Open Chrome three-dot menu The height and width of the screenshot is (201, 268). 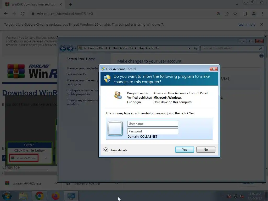(x=262, y=14)
